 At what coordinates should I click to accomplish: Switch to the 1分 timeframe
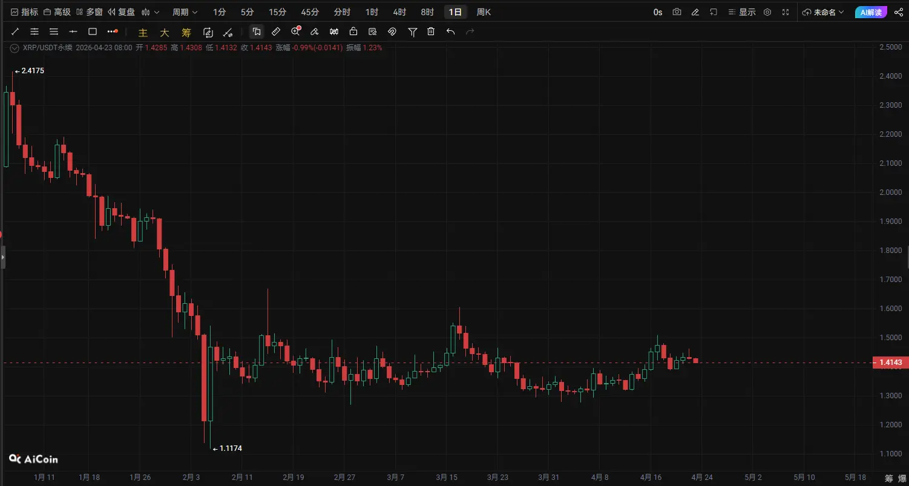coord(219,12)
